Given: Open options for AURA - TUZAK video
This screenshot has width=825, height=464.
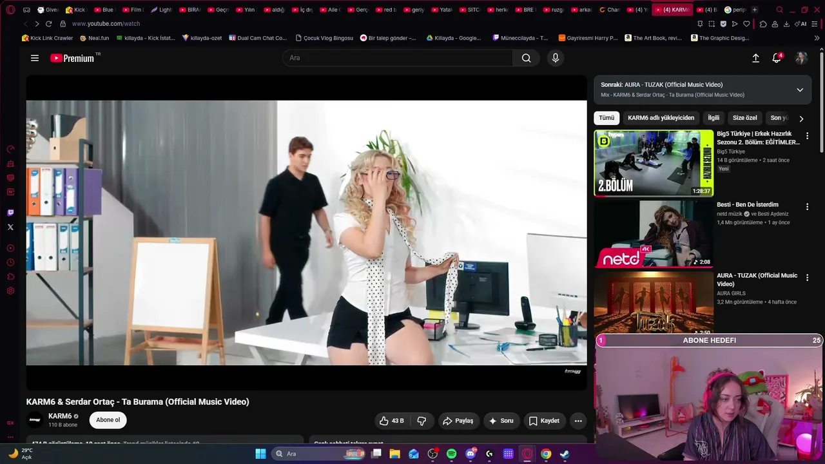Looking at the screenshot, I should coord(807,277).
